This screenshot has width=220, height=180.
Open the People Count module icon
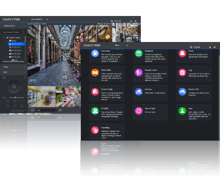[139, 72]
